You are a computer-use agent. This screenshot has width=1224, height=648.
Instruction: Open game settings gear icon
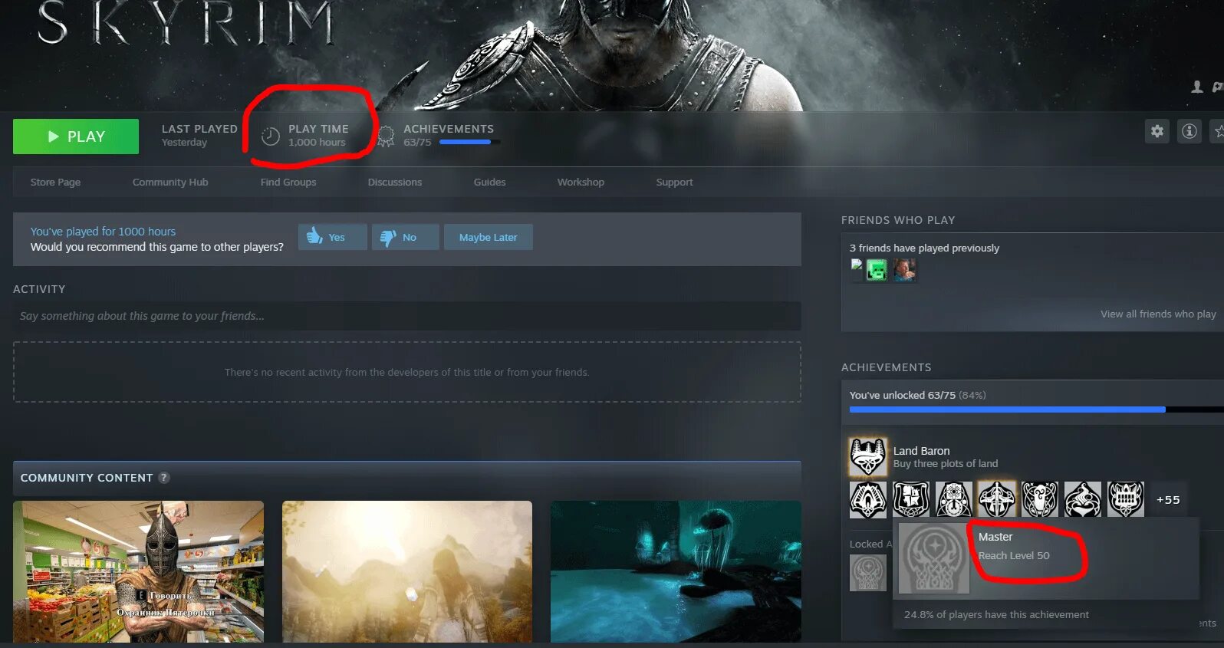coord(1157,131)
